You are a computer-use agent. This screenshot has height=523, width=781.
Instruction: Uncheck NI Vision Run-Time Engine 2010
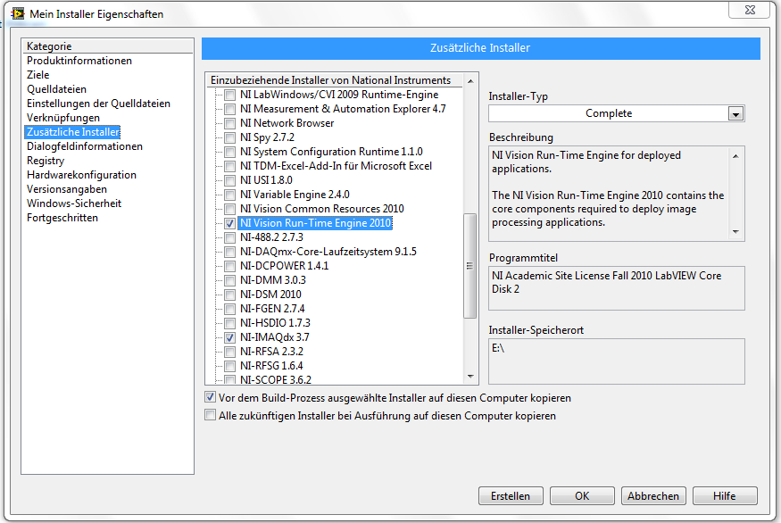pyautogui.click(x=229, y=223)
